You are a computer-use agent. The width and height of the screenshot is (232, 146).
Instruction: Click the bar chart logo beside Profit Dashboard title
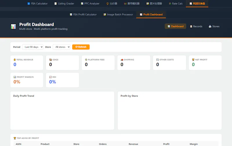13,27
